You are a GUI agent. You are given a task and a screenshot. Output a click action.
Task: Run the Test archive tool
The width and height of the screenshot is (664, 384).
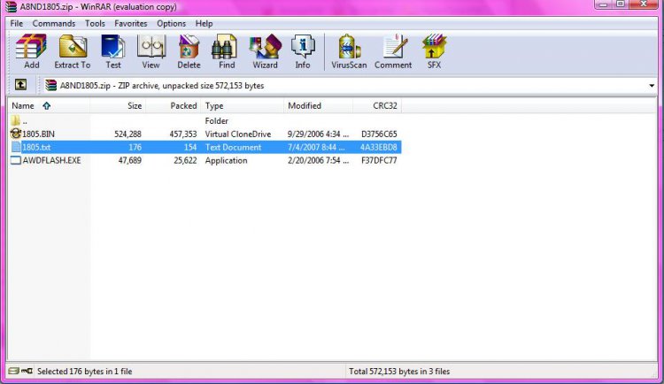pyautogui.click(x=113, y=51)
